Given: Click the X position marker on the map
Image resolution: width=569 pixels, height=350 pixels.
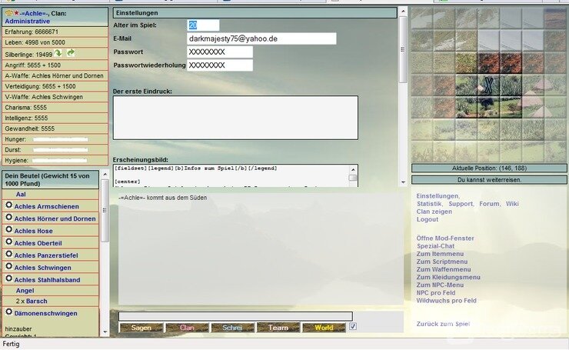Looking at the screenshot, I should click(489, 85).
